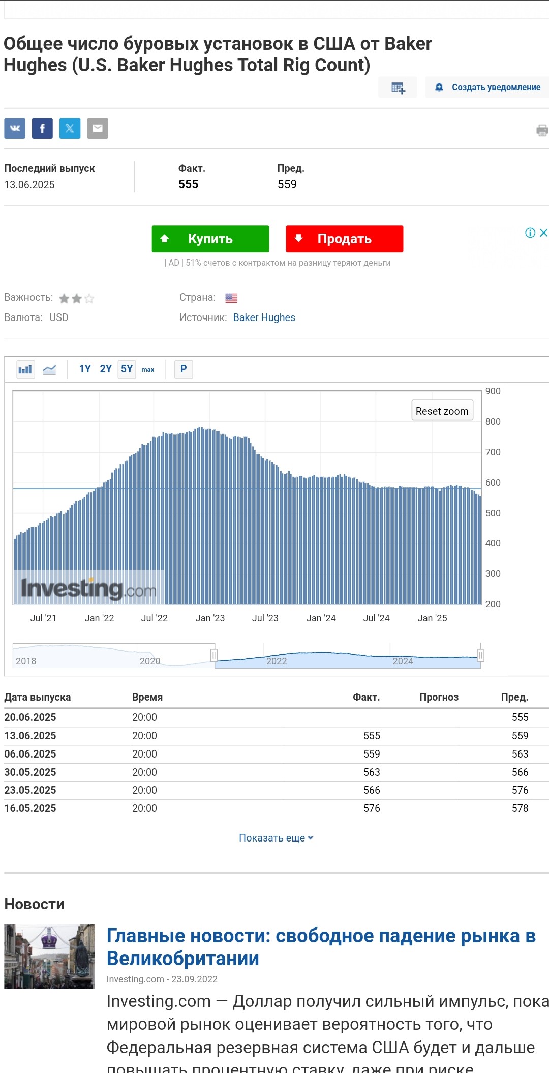Click the 16.05.2025 release date row
Screen dimensions: 549x1073
(277, 808)
